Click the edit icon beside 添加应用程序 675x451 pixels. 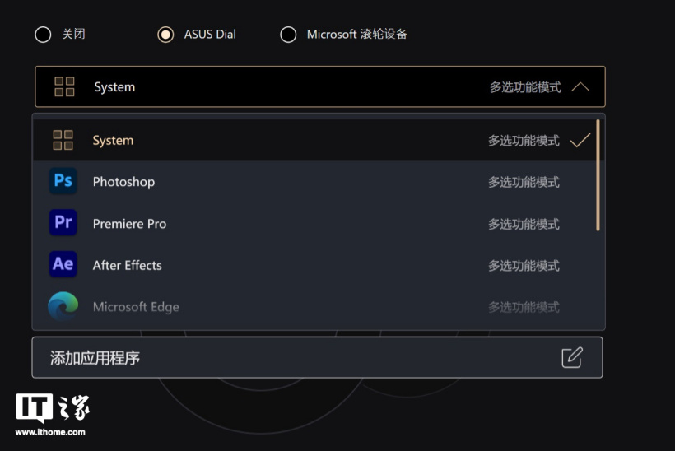(571, 357)
